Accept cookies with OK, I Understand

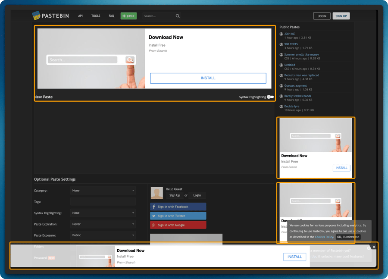348,237
